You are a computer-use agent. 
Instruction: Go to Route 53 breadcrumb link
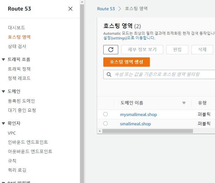point(106,9)
